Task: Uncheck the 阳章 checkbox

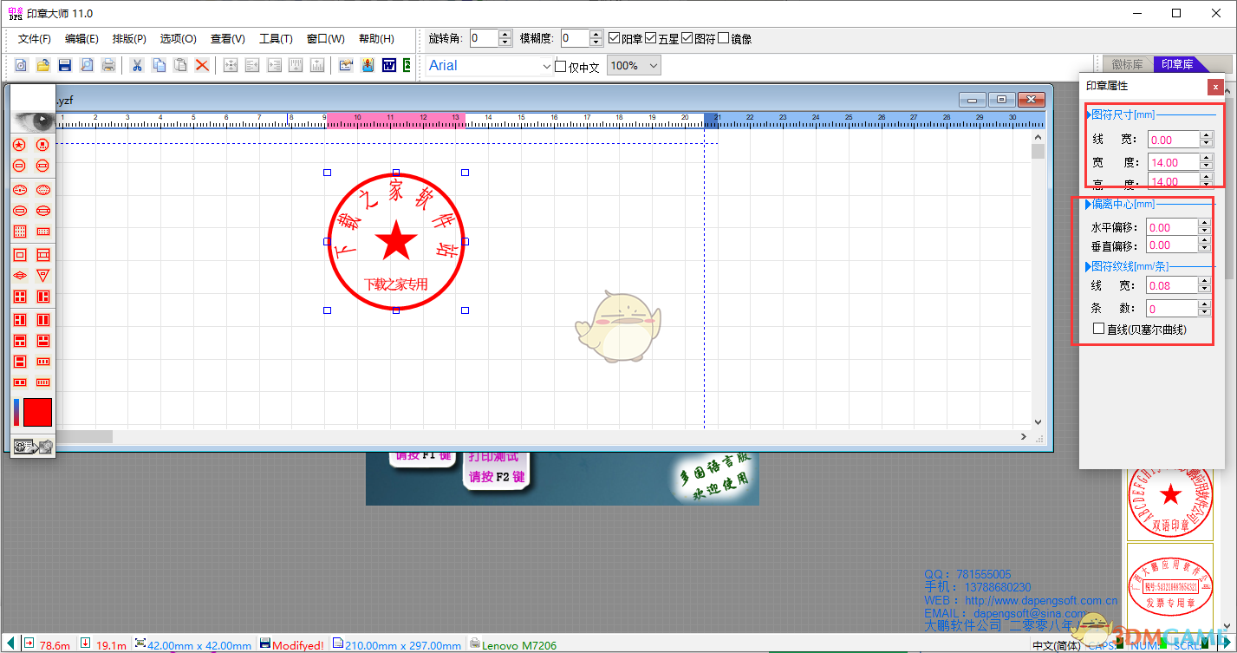Action: click(x=615, y=38)
